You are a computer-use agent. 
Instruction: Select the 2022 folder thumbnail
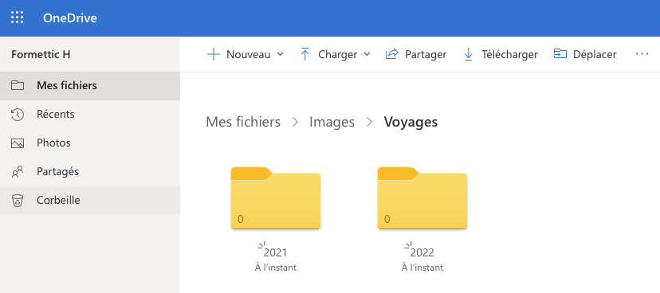[422, 198]
